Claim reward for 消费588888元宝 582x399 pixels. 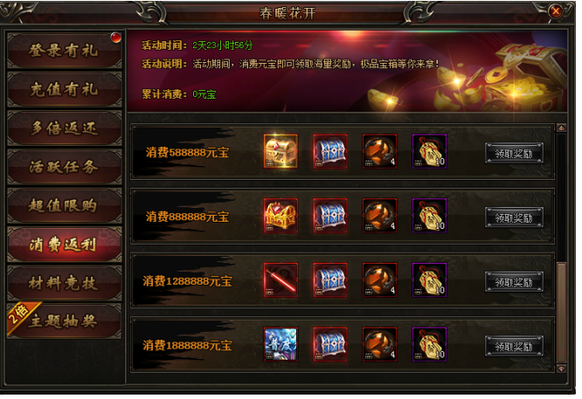click(x=514, y=153)
